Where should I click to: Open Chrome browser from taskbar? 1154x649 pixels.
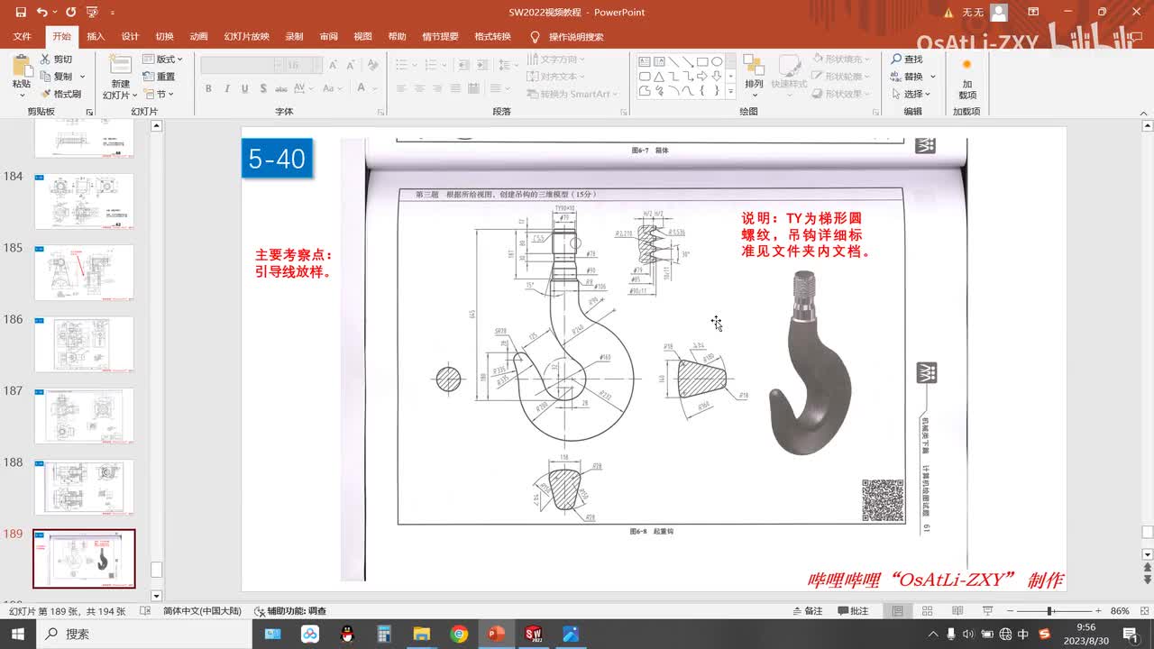[x=459, y=634]
